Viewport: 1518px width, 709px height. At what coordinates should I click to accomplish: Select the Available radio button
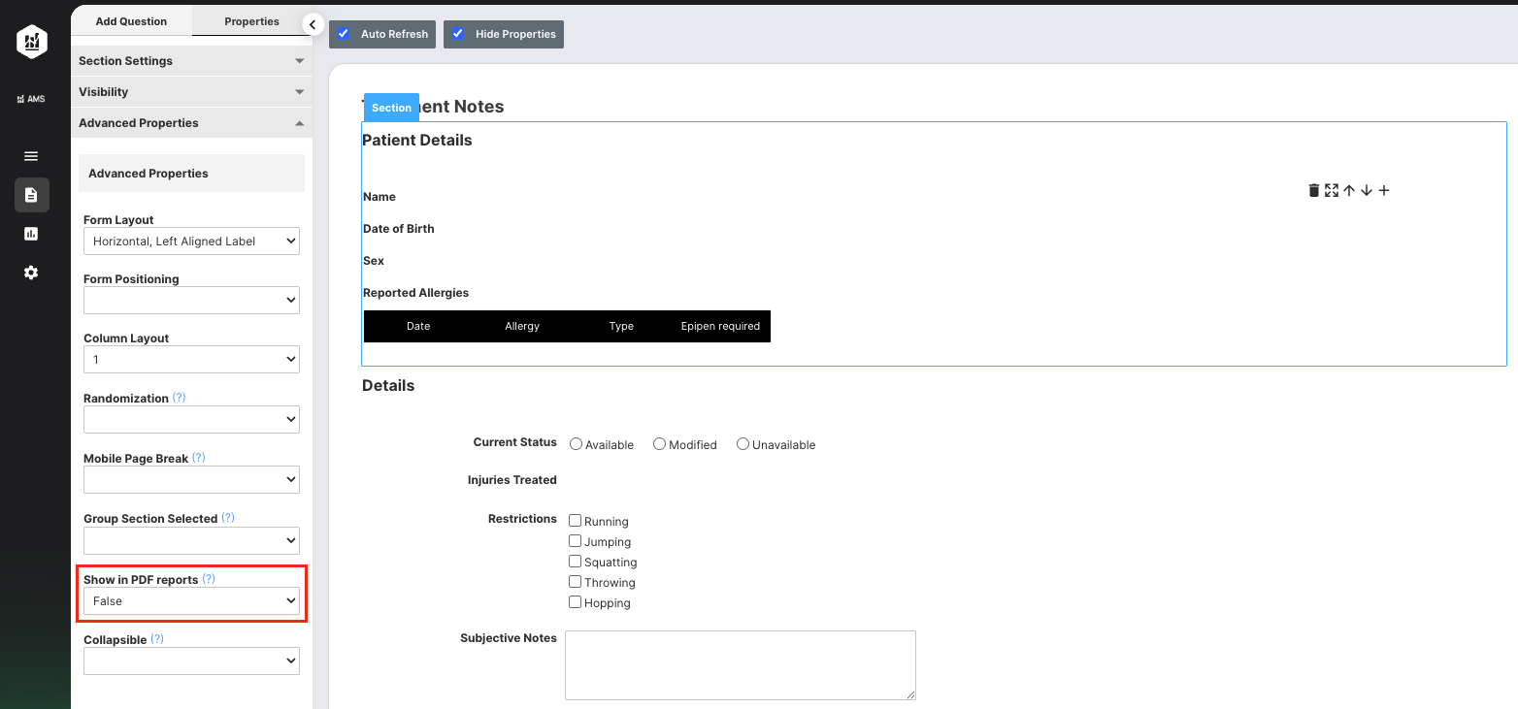coord(576,444)
